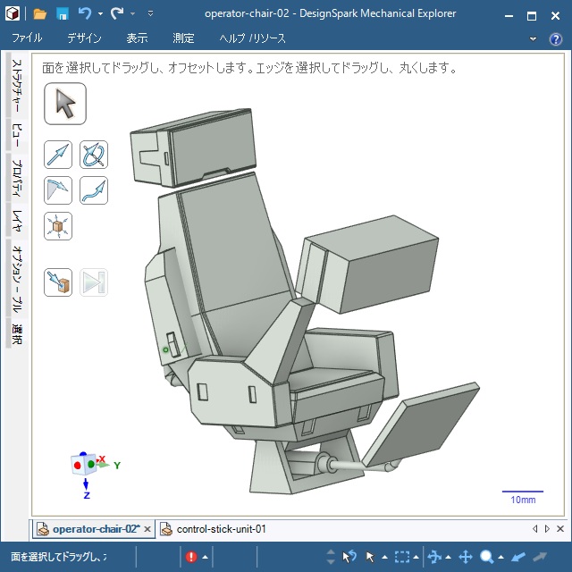Click the box selection filter icon
This screenshot has height=572, width=572.
(402, 557)
